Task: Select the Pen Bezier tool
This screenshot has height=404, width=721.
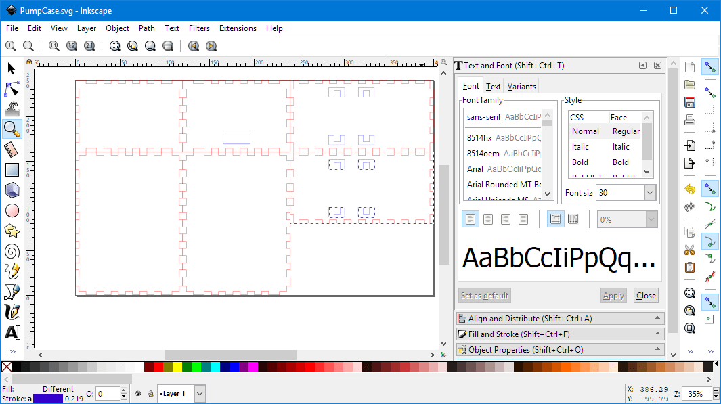Action: pyautogui.click(x=12, y=292)
